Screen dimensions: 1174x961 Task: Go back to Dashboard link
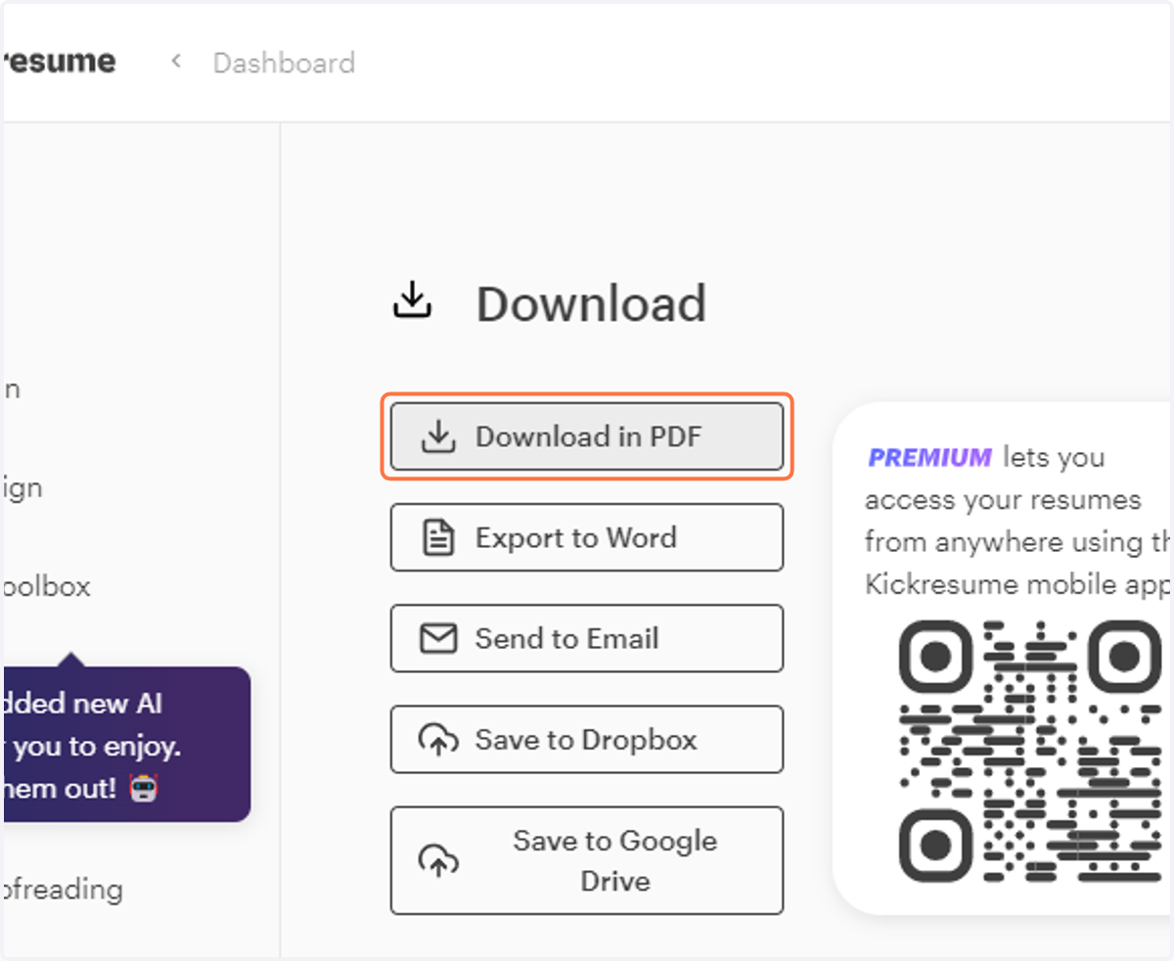point(284,63)
